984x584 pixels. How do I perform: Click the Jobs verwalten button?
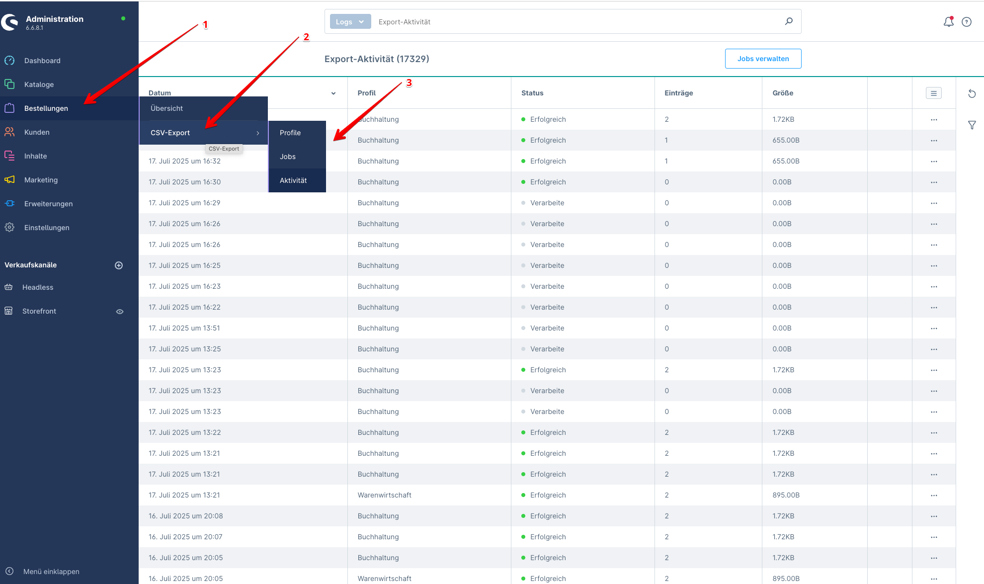pyautogui.click(x=763, y=59)
